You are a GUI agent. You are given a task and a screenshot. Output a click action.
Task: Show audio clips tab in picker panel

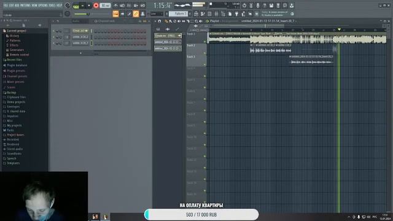click(x=168, y=29)
